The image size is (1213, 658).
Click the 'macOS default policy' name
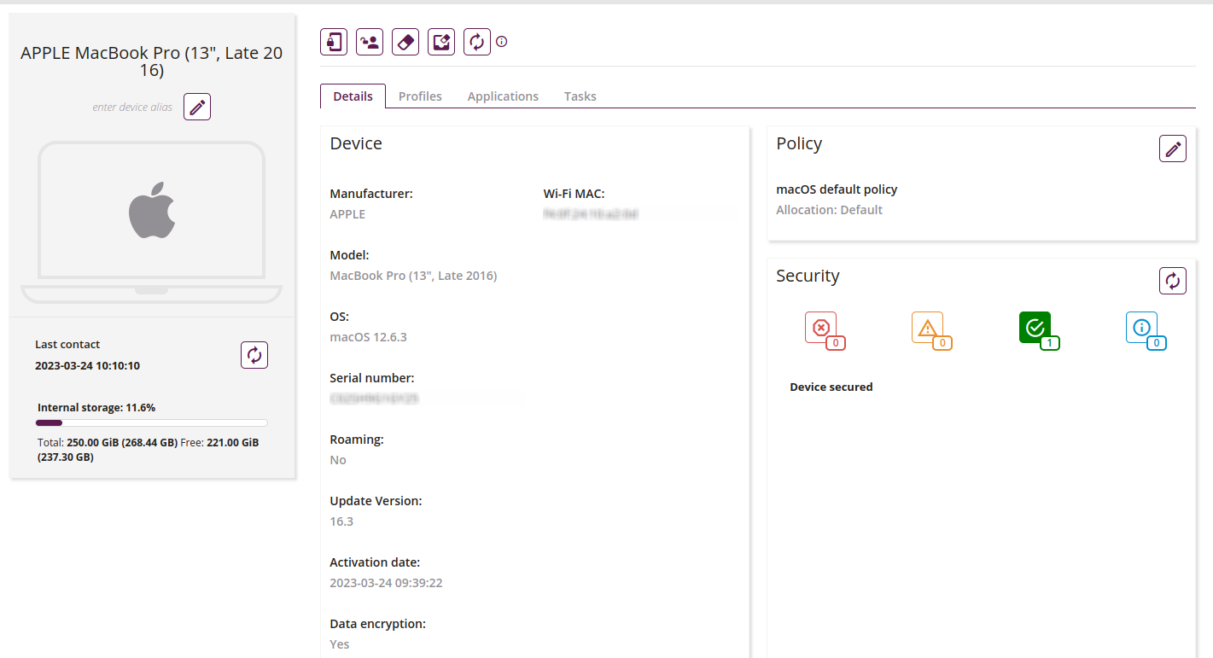pos(837,189)
